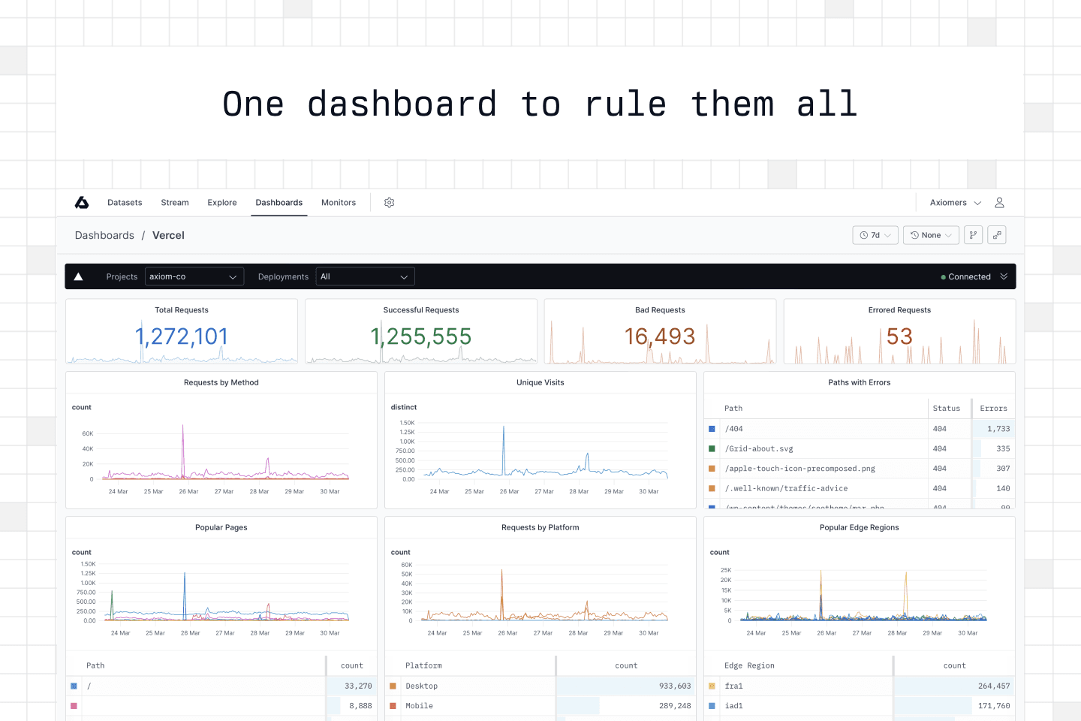Collapse filter bar using double chevron icon
This screenshot has width=1081, height=721.
(1004, 276)
